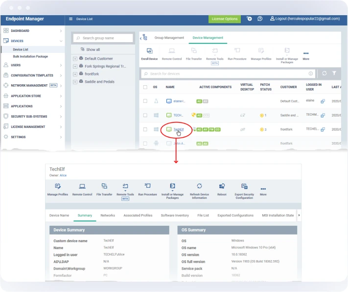This screenshot has height=292, width=348.
Task: Switch to the Group Management tab
Action: 169,38
